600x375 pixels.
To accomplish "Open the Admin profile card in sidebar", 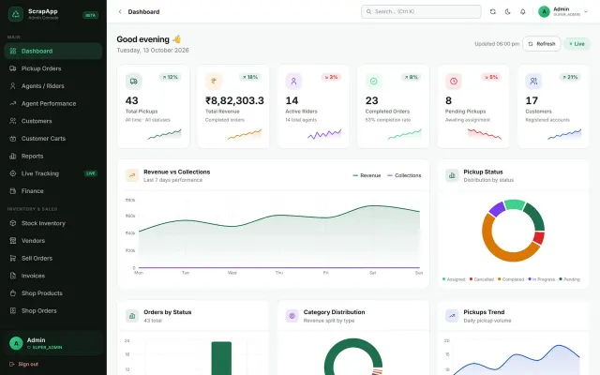I will point(53,343).
